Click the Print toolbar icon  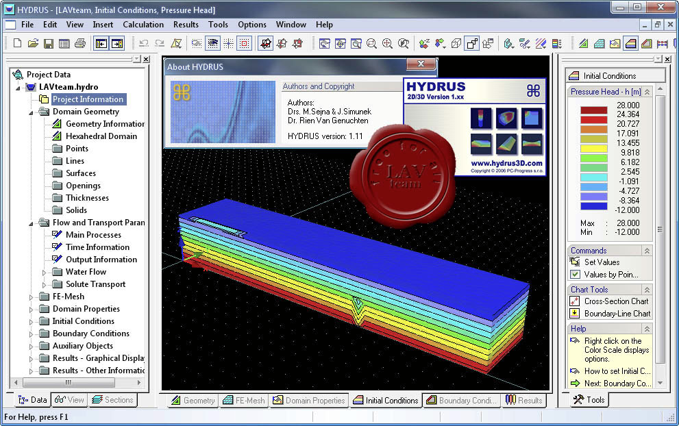click(x=80, y=43)
